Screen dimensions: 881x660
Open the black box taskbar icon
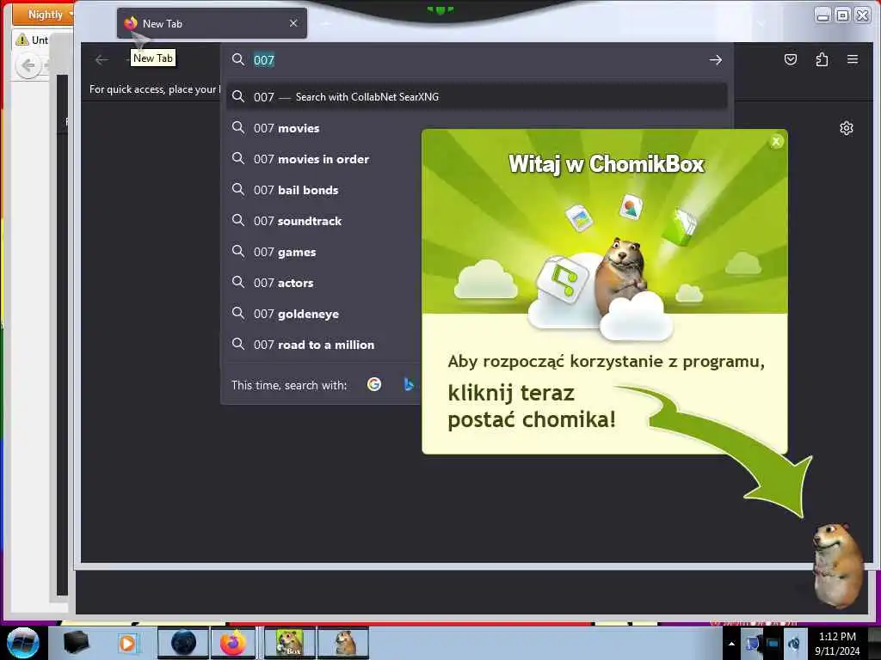click(76, 643)
